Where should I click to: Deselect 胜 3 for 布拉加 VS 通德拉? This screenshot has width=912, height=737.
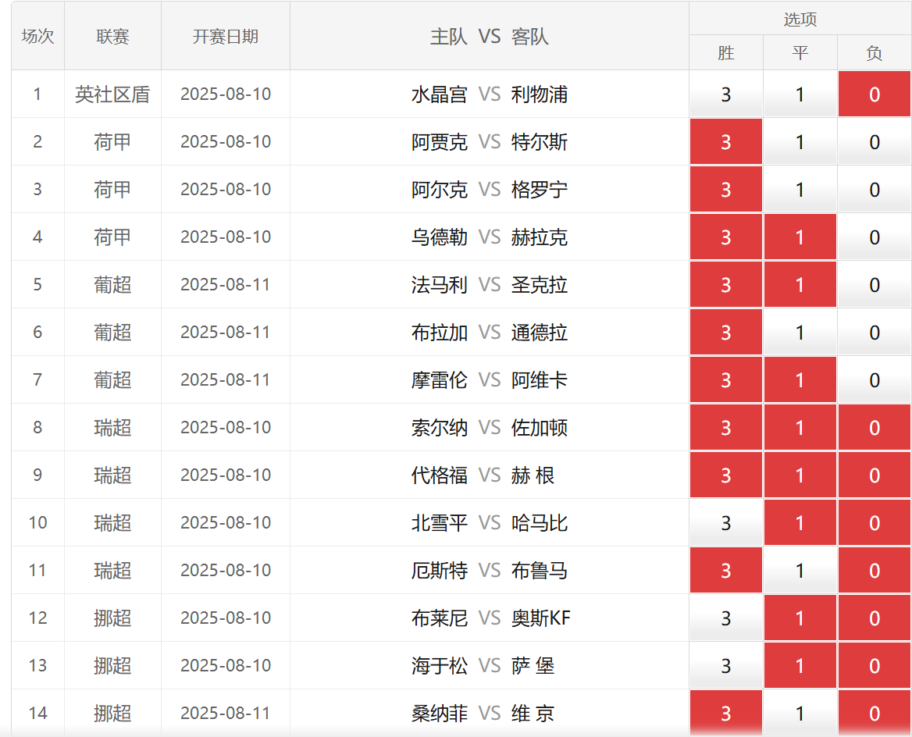coord(726,333)
